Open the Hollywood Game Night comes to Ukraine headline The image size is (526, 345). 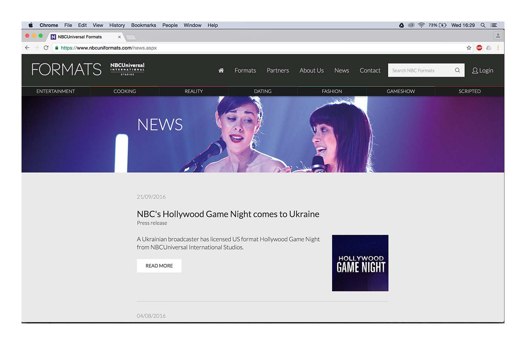coord(228,214)
